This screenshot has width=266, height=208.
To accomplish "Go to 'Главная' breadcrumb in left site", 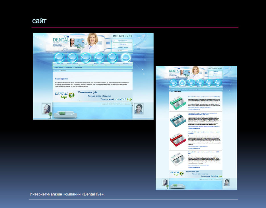I will (x=57, y=71).
